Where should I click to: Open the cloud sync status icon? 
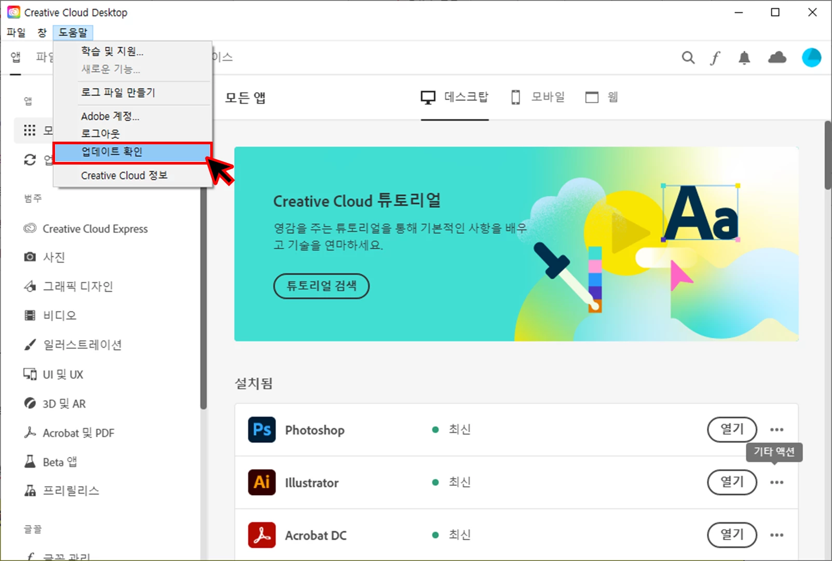pos(777,58)
